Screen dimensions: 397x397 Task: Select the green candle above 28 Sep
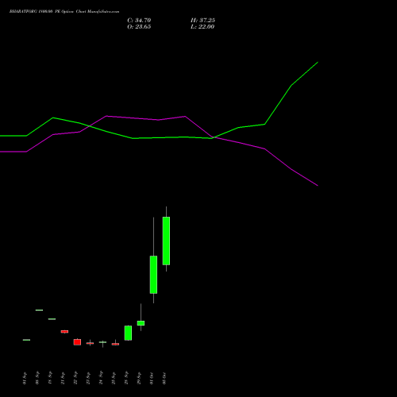(x=128, y=333)
